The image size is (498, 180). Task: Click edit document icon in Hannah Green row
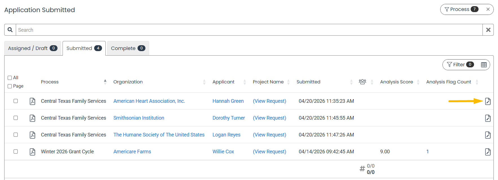(488, 101)
